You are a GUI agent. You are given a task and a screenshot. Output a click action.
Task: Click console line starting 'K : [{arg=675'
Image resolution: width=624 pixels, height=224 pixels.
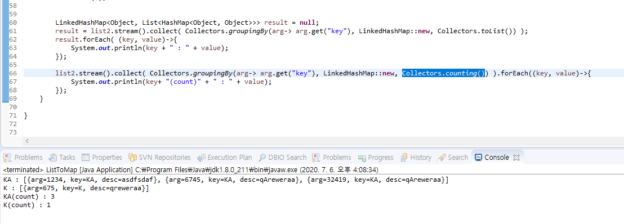[76, 188]
